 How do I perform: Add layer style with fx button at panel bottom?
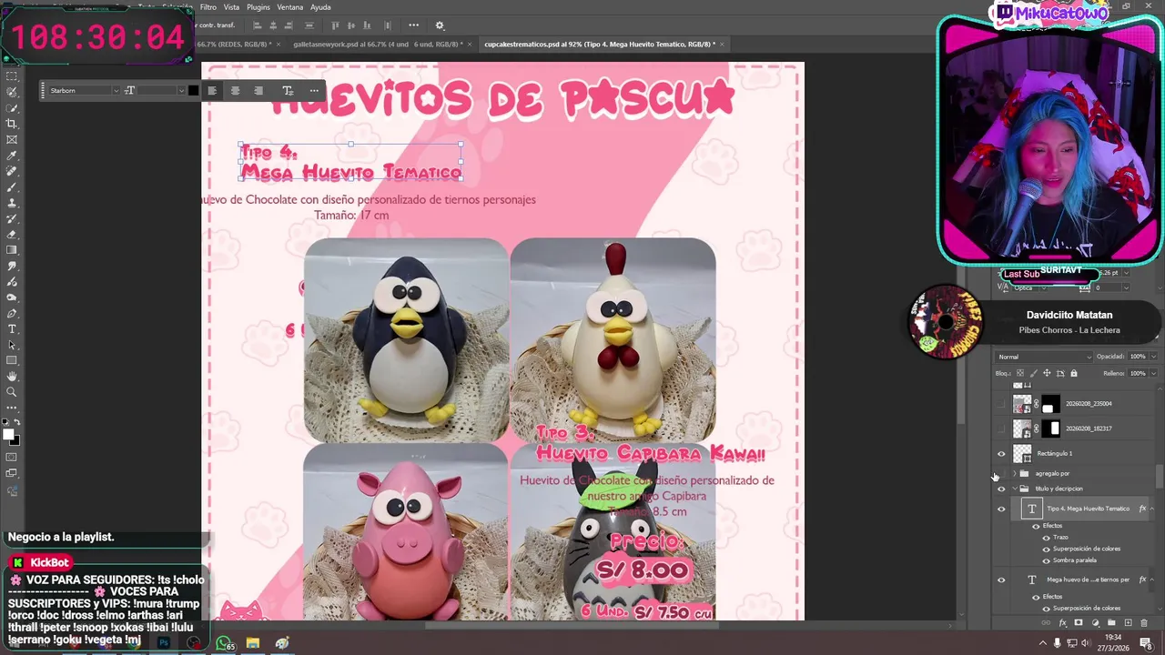[x=1062, y=623]
